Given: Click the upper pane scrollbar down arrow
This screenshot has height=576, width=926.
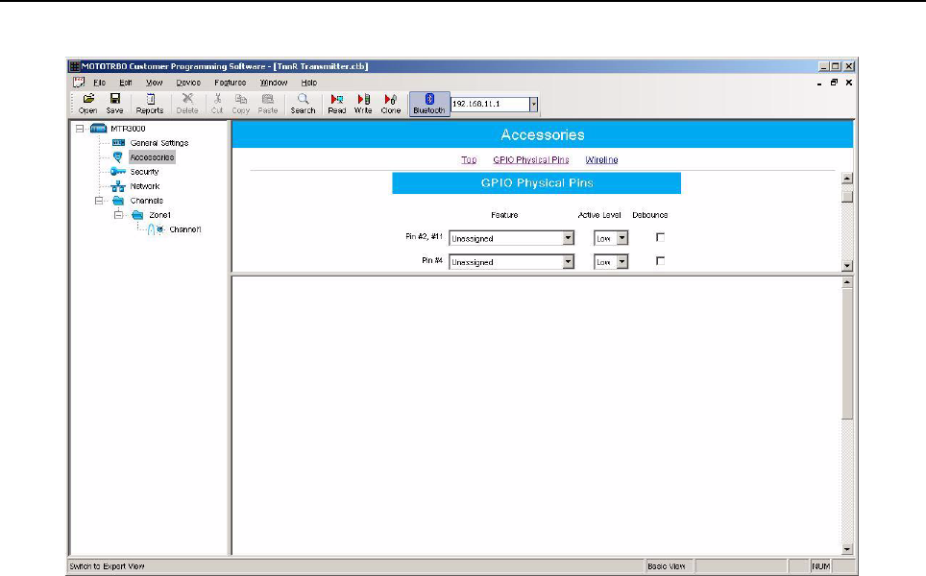Looking at the screenshot, I should (847, 266).
